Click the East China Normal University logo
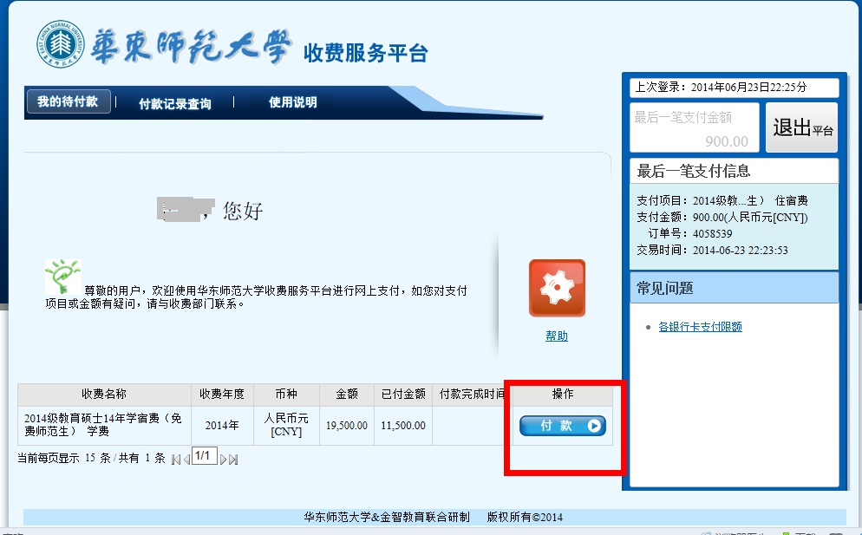862x535 pixels. pyautogui.click(x=60, y=44)
